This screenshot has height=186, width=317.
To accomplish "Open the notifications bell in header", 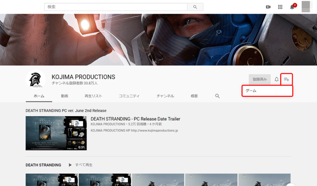I will point(292,7).
